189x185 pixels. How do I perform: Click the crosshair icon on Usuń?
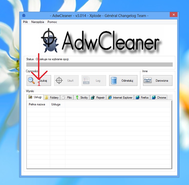click(x=59, y=80)
